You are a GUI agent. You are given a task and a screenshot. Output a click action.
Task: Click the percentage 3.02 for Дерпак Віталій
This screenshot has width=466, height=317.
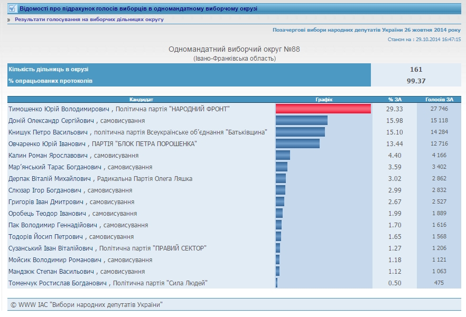pyautogui.click(x=394, y=178)
